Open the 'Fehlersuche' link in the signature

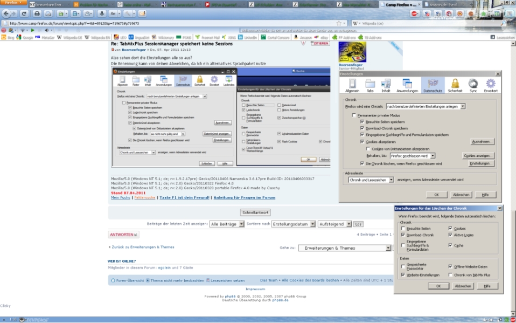[145, 198]
